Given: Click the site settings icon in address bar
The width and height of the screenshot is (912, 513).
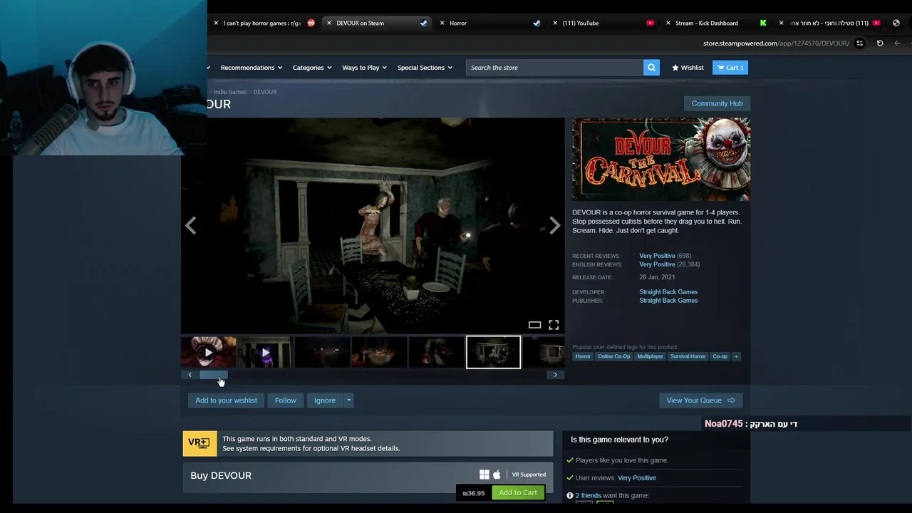Looking at the screenshot, I should (860, 43).
